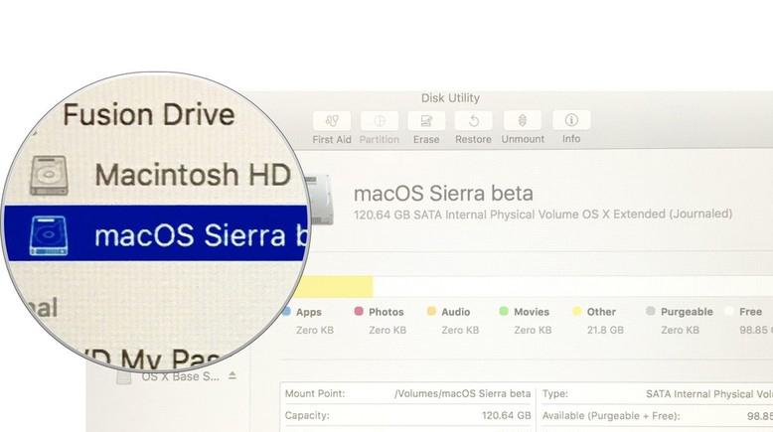Image resolution: width=773 pixels, height=432 pixels.
Task: Click the yellow used-space segment of the storage bar
Action: click(335, 287)
